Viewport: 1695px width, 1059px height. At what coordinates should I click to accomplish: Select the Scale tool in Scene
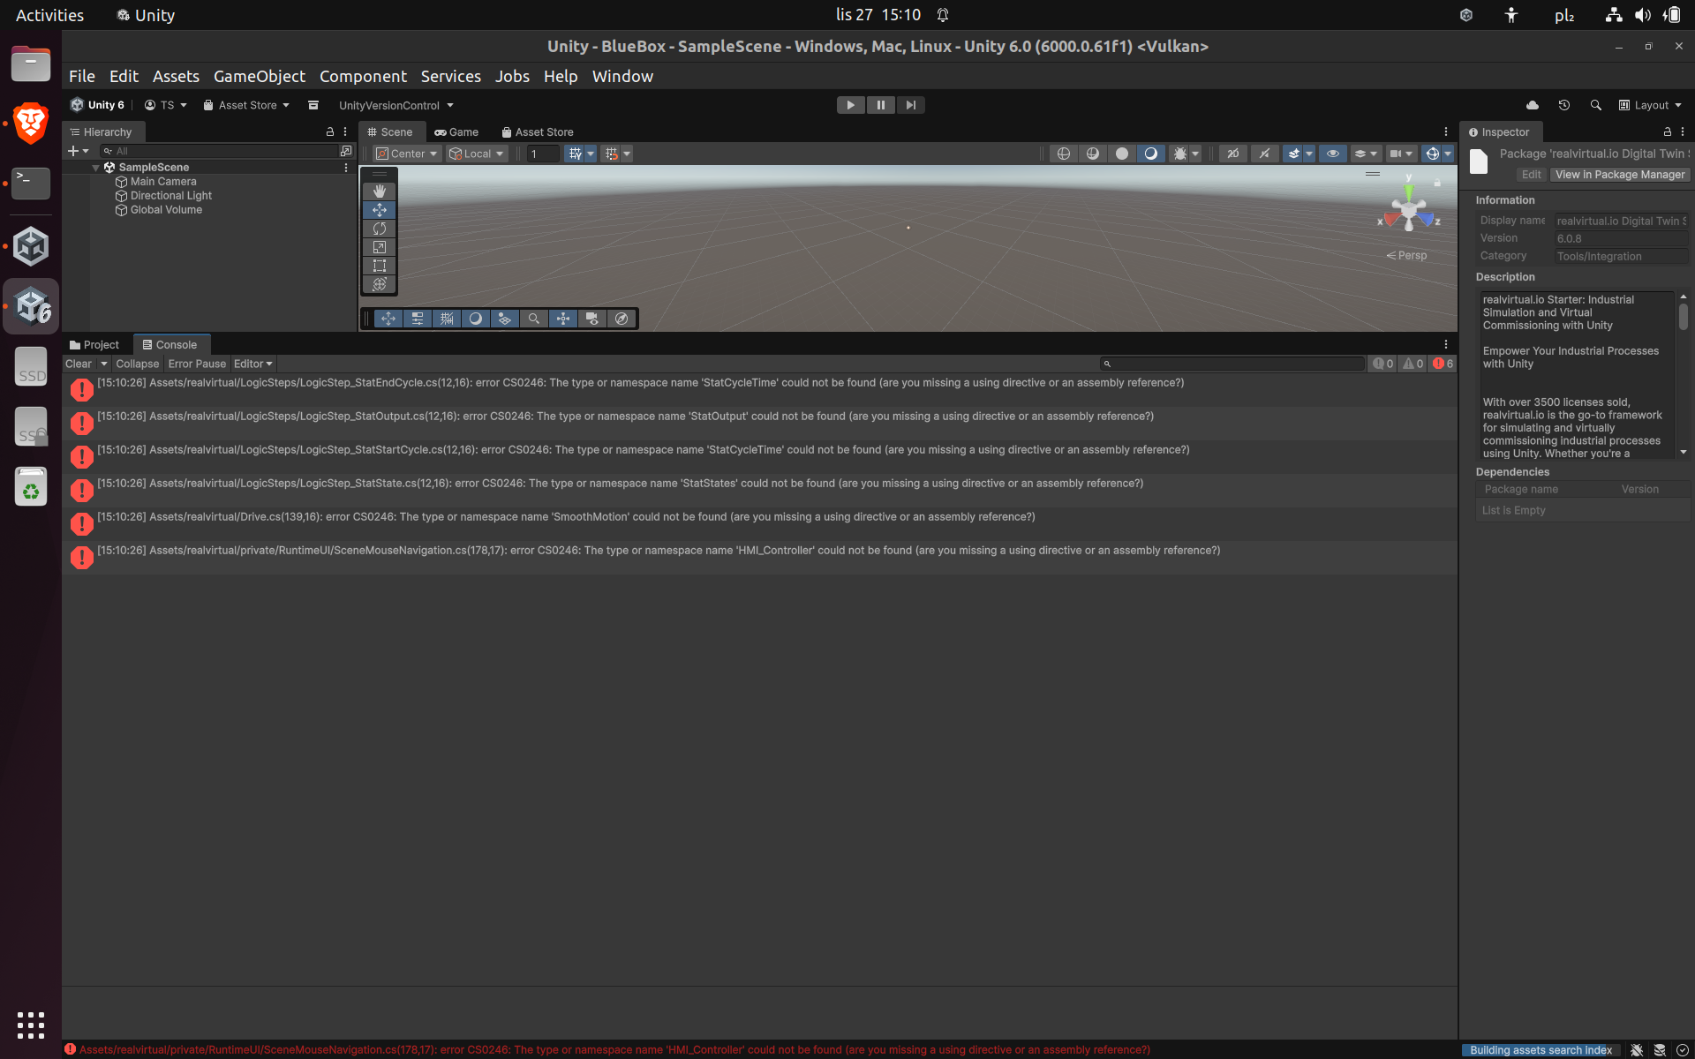[x=380, y=247]
